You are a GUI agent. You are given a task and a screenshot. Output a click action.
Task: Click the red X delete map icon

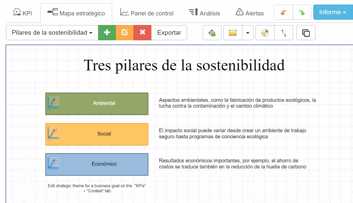142,33
